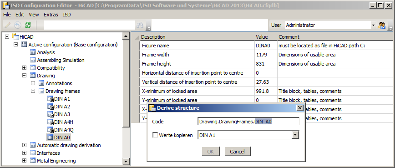
Task: Expand the Automatic drawing derivation node
Action: pos(24,145)
